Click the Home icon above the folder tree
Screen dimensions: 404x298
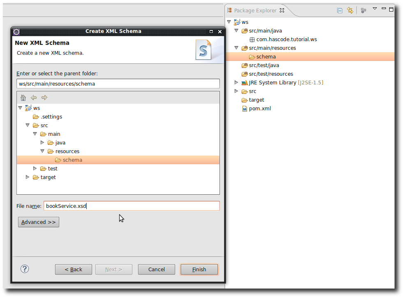tap(23, 98)
